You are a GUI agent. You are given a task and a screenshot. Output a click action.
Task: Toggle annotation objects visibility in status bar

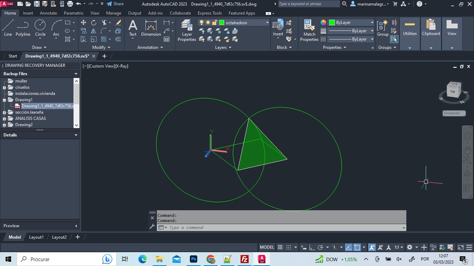(x=372, y=247)
